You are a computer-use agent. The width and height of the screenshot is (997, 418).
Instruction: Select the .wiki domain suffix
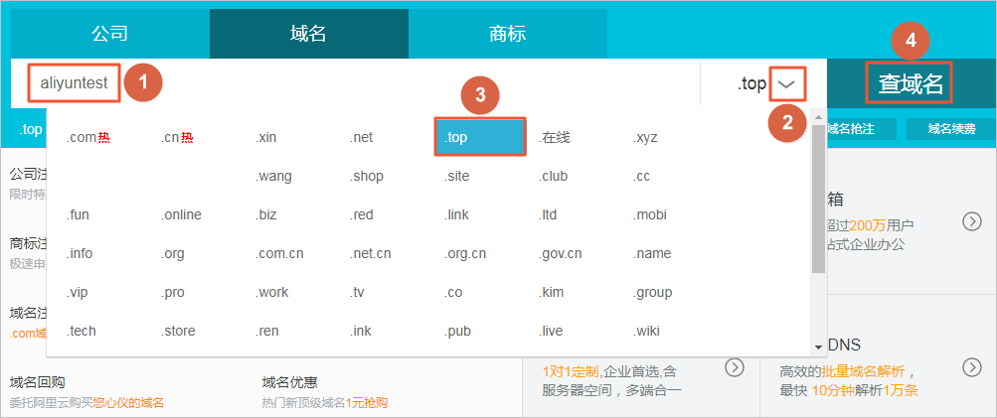(x=646, y=331)
